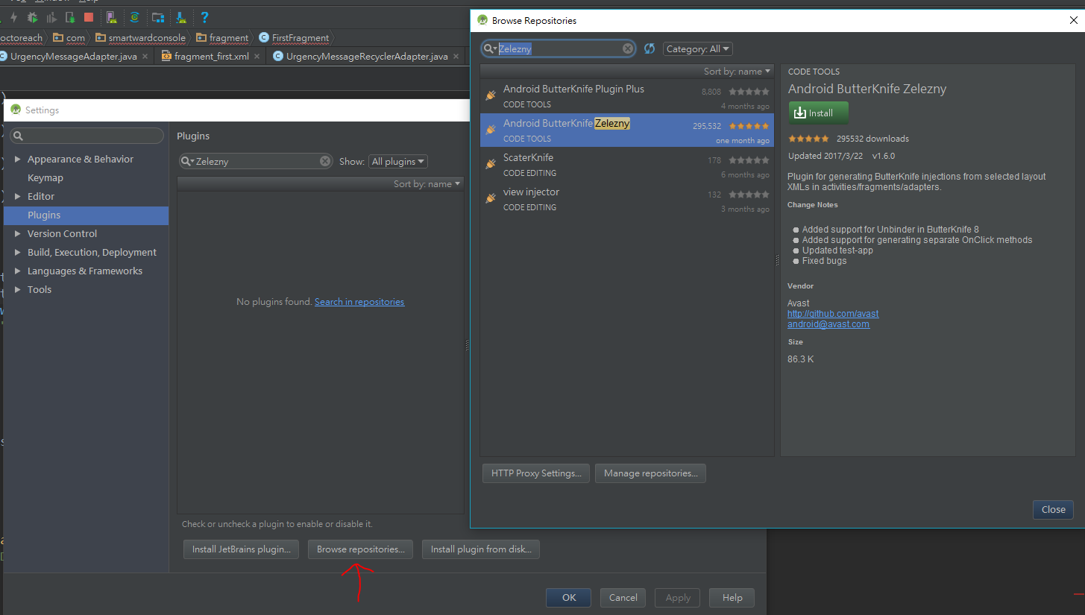Click the reload plugin list refresh icon
1085x615 pixels.
coord(650,48)
